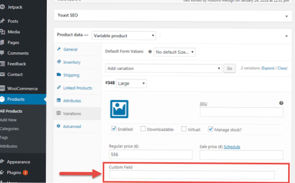Click the Media icon in sidebar
295x183 pixels.
pyautogui.click(x=2, y=32)
